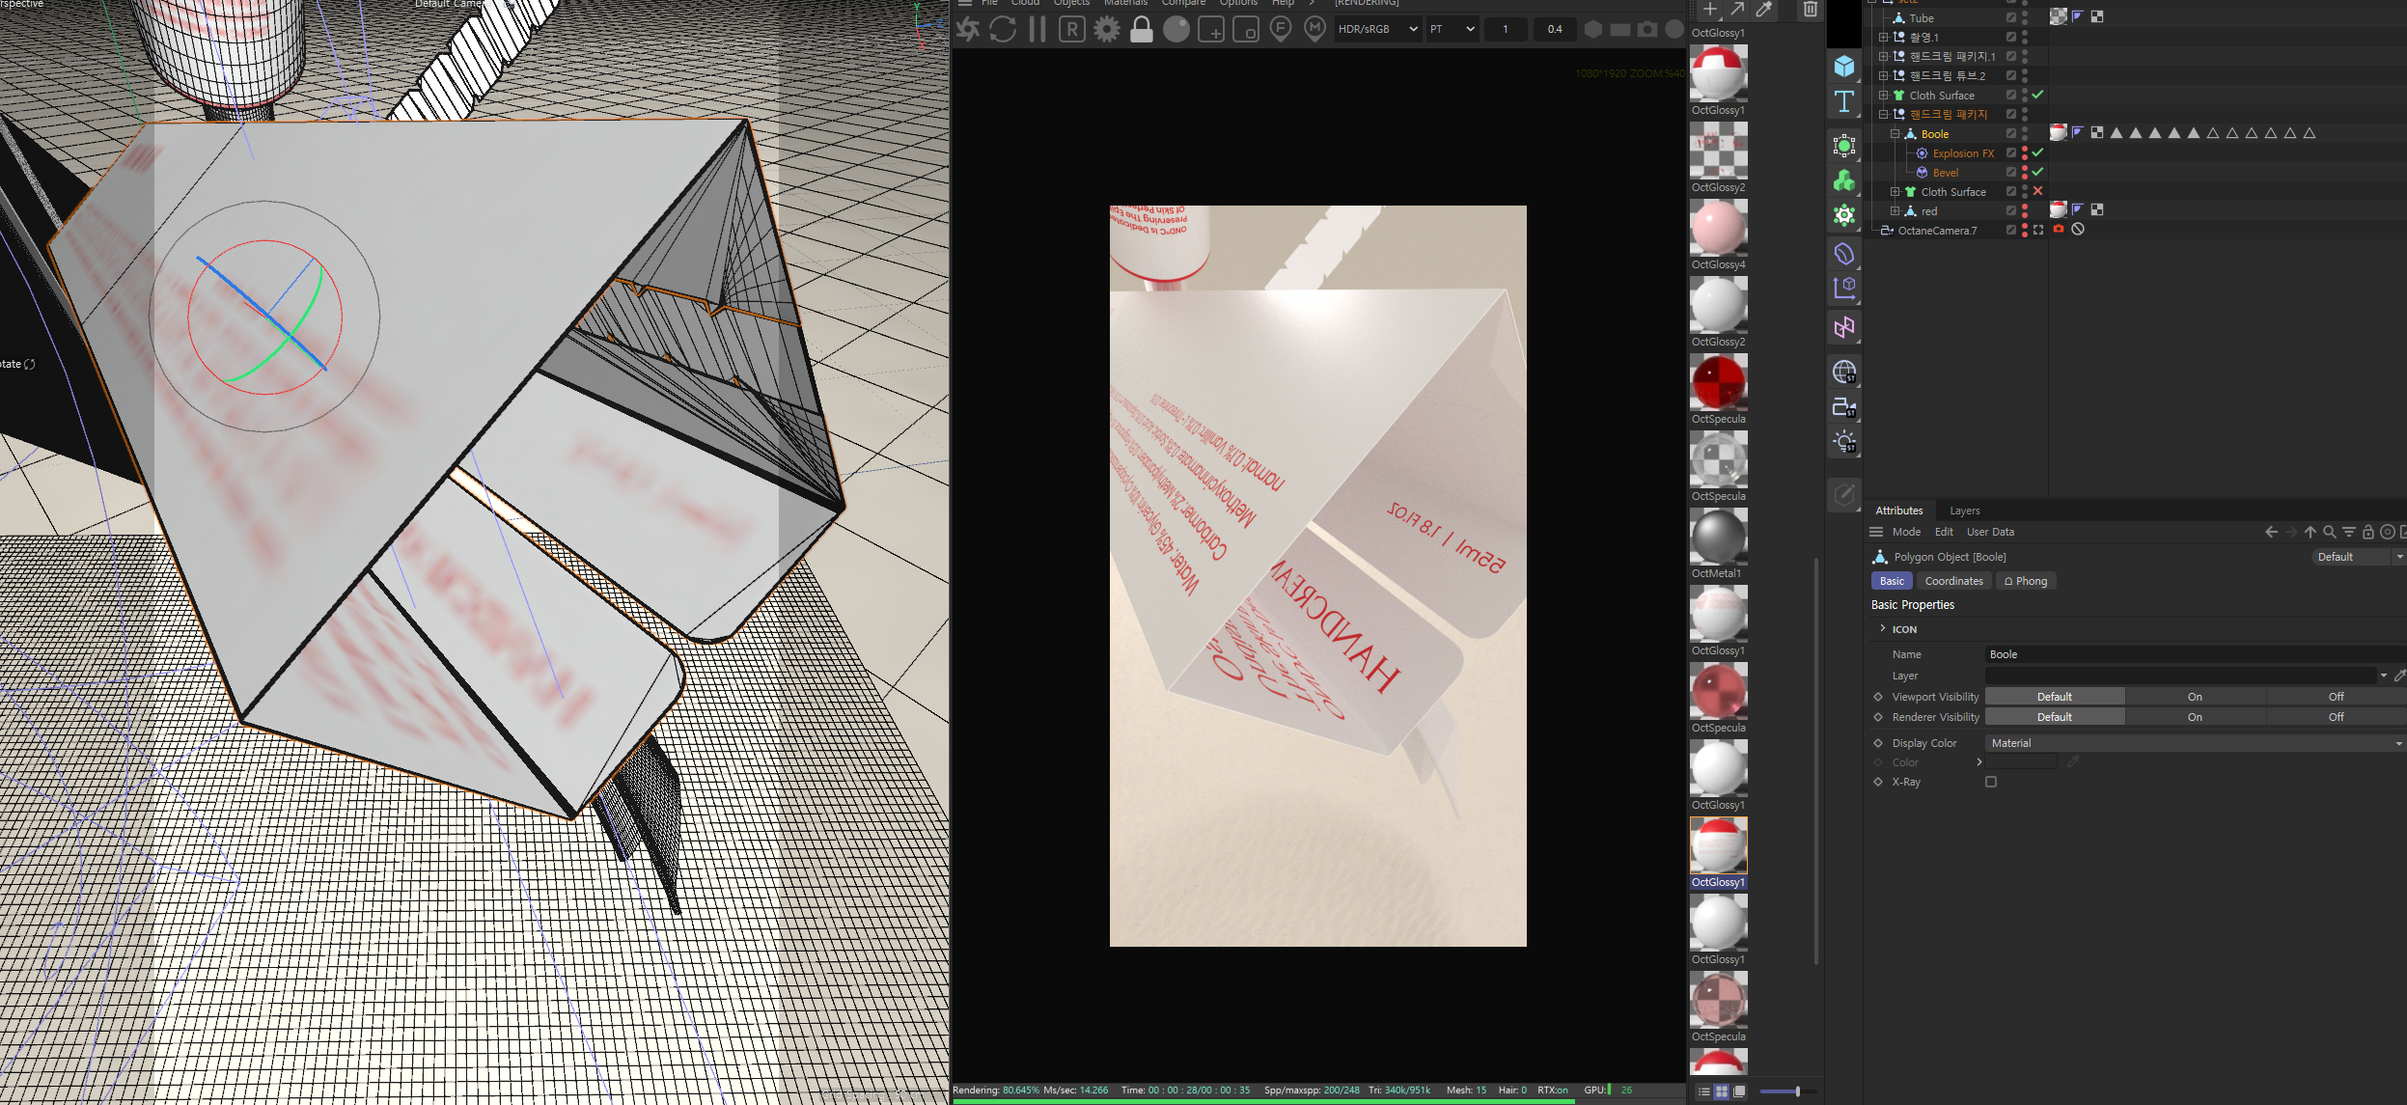
Task: Switch to the Layers tab
Action: (x=1964, y=511)
